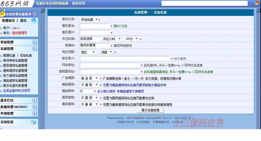Focus the 服务器名 input field
Image resolution: width=261 pixels, height=141 pixels.
(95, 26)
